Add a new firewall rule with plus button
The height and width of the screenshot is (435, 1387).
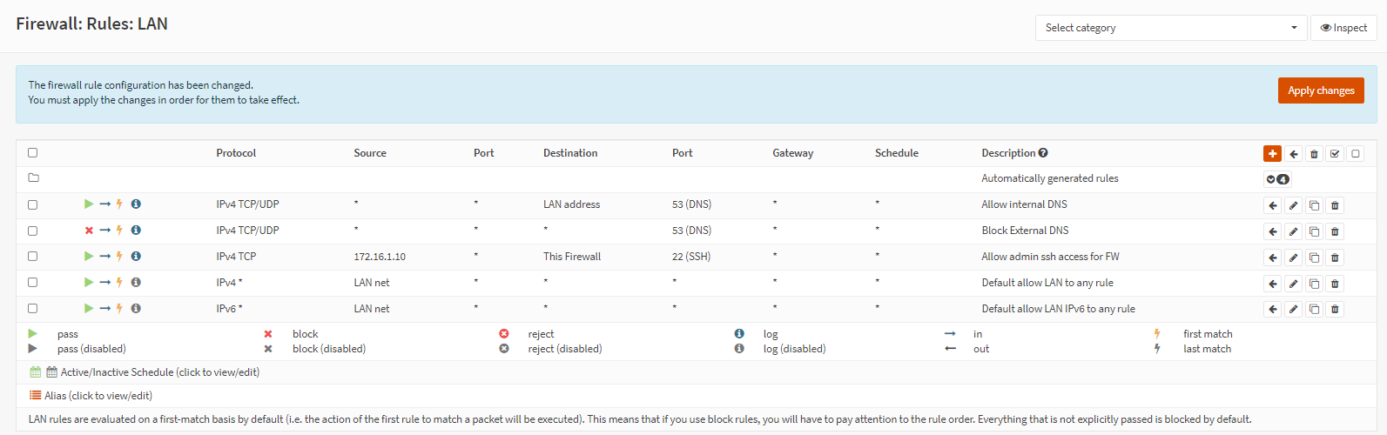coord(1272,154)
